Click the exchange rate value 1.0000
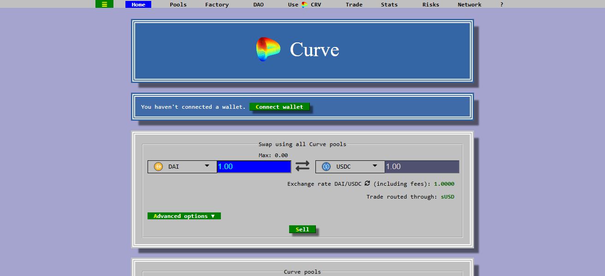Image resolution: width=605 pixels, height=276 pixels. click(444, 184)
